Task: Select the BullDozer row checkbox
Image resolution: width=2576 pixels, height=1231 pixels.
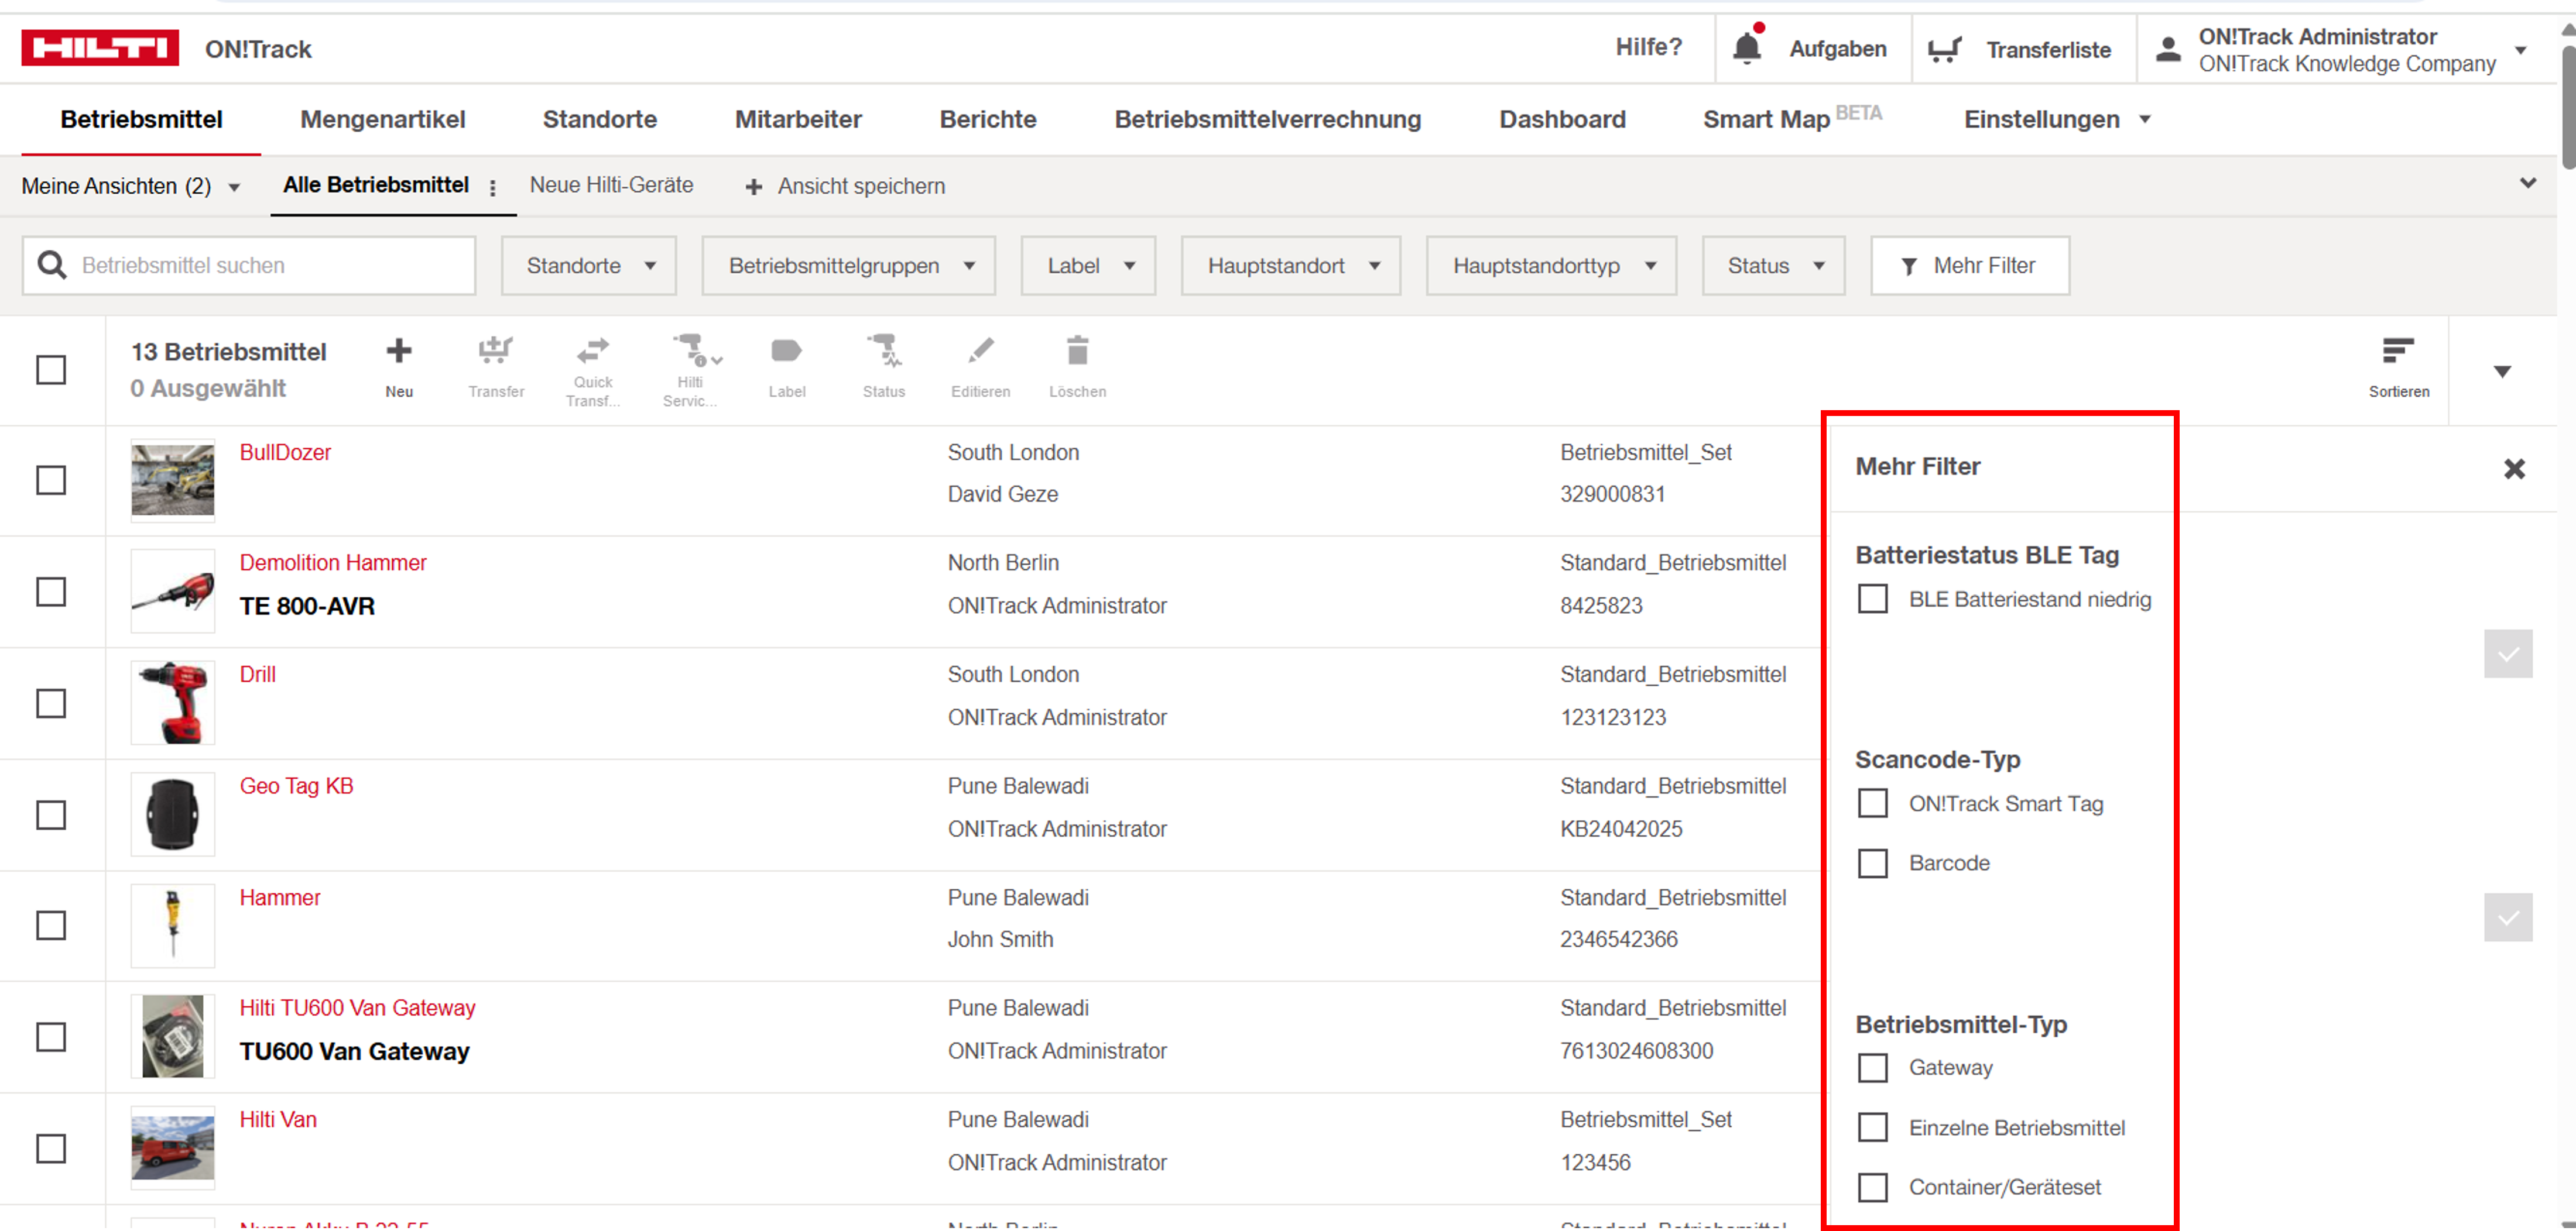Action: [x=51, y=480]
